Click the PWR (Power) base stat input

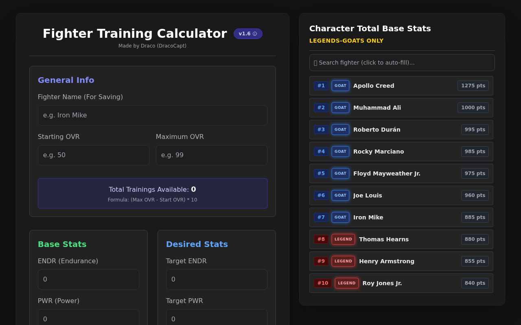coord(88,317)
